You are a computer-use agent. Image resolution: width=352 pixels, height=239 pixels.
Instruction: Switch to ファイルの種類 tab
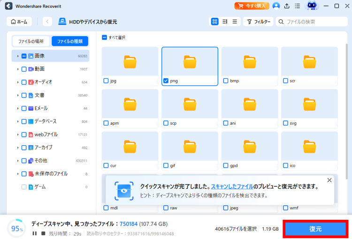(x=70, y=41)
